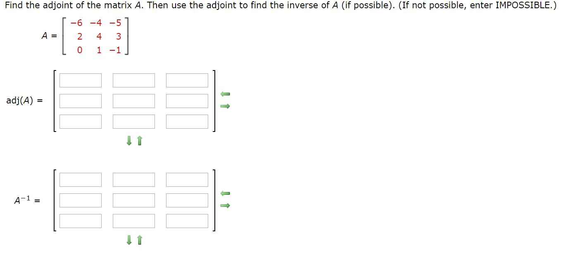Select the top-middle cell of adj(A)
Viewport: 585px width, 254px height.
click(x=134, y=80)
